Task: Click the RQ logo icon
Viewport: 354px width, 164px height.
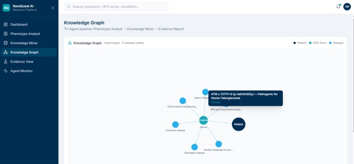Action: coord(6,8)
